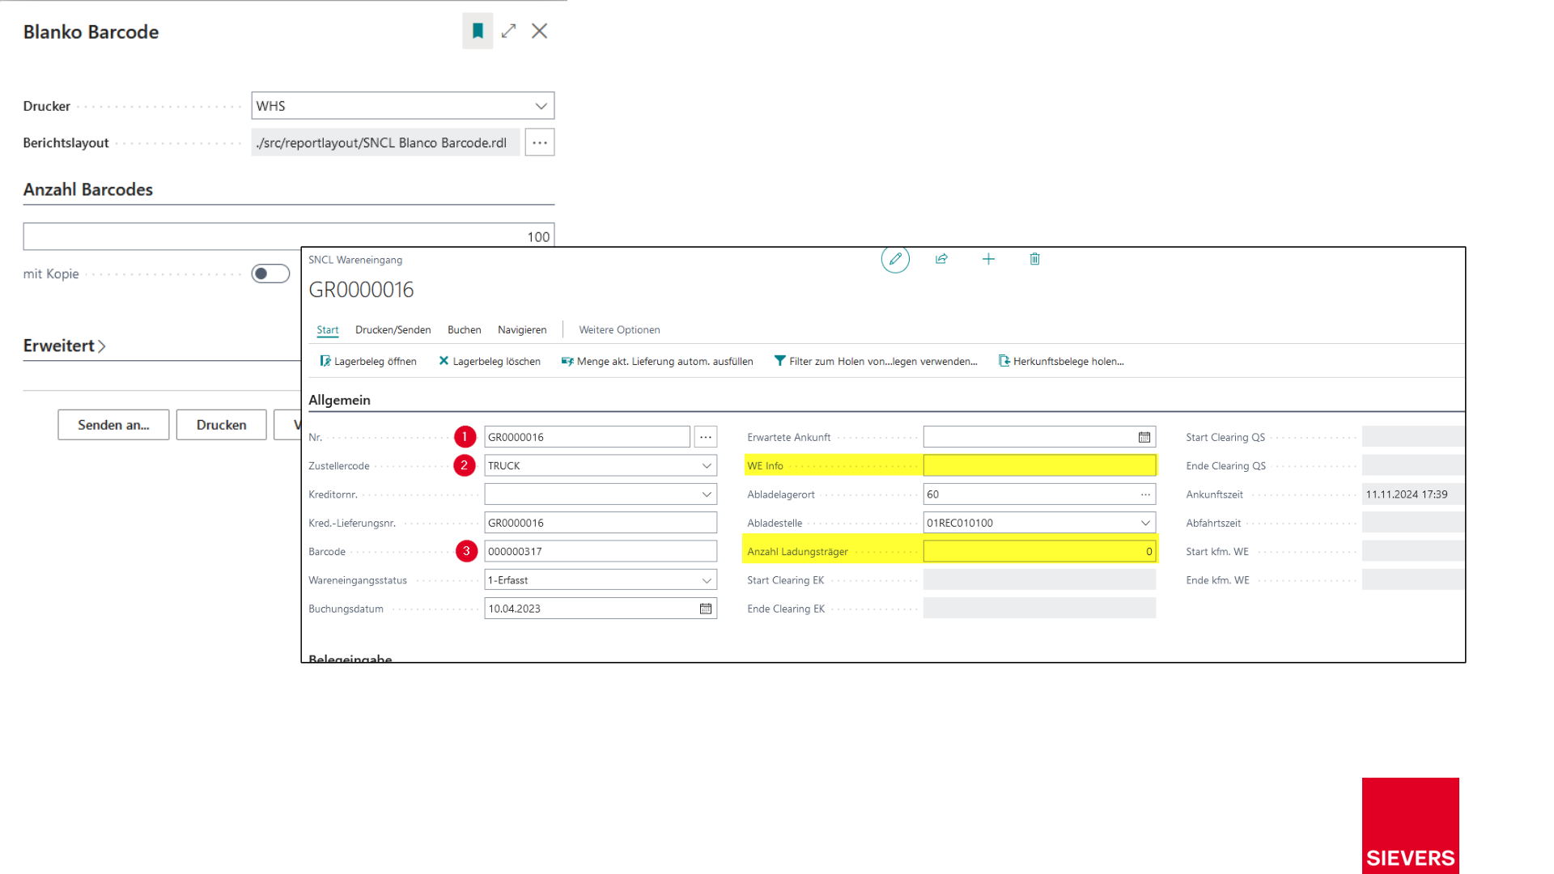Open the Buchen menu tab
The height and width of the screenshot is (874, 1554).
click(x=465, y=330)
